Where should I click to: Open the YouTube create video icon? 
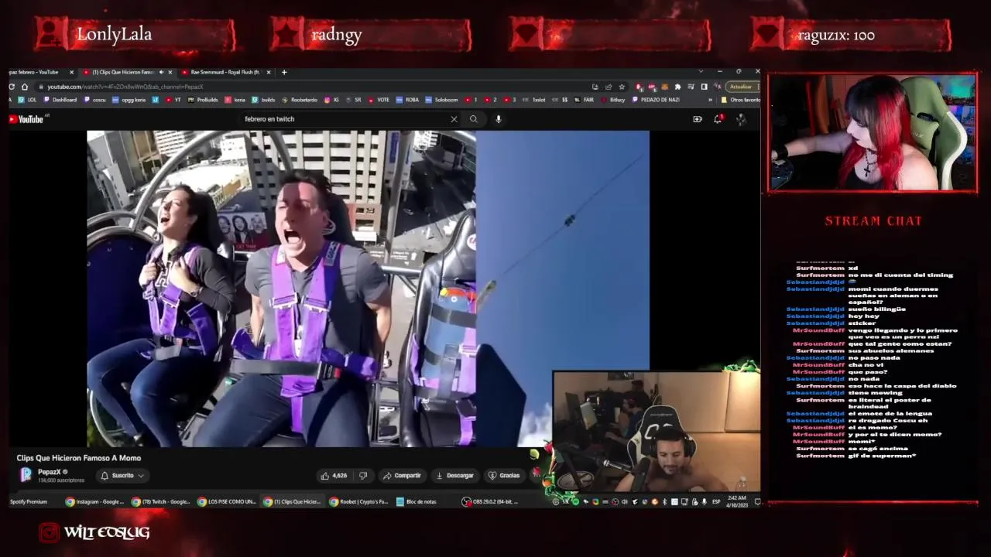point(698,119)
